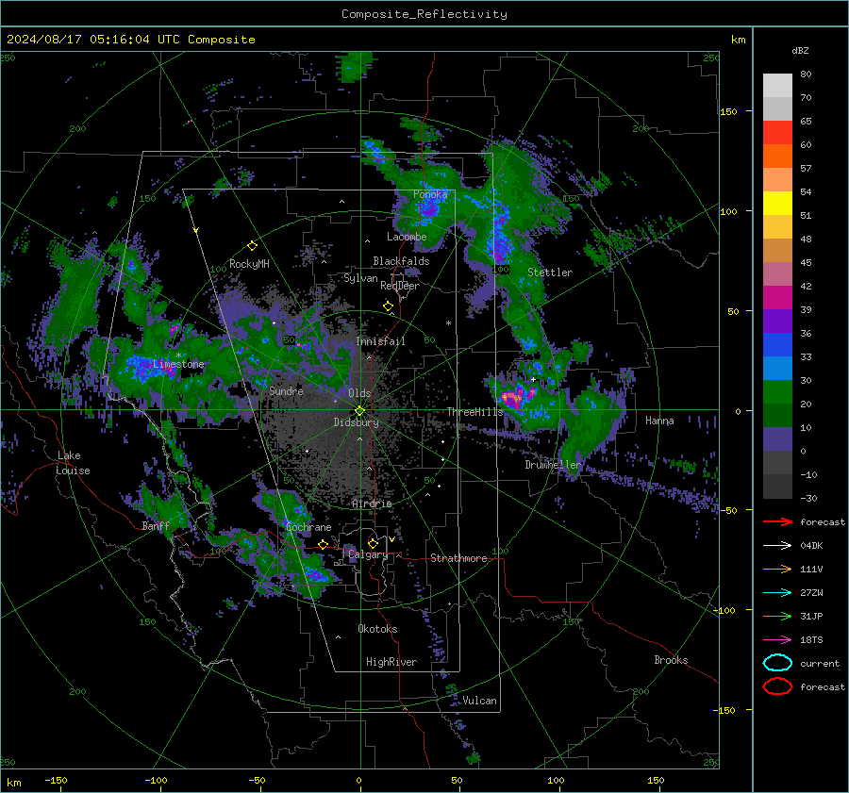Click the storm core near Ponoka
Image resolution: width=849 pixels, height=793 pixels.
[428, 207]
